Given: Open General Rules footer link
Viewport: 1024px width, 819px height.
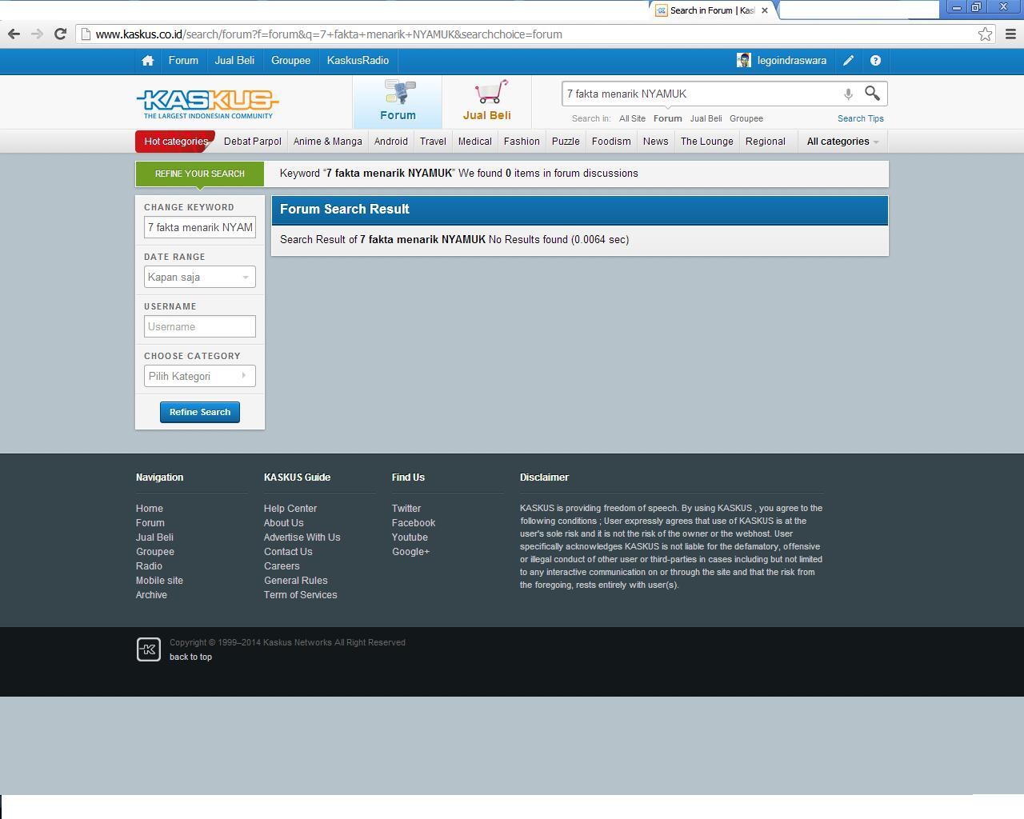Looking at the screenshot, I should (295, 581).
